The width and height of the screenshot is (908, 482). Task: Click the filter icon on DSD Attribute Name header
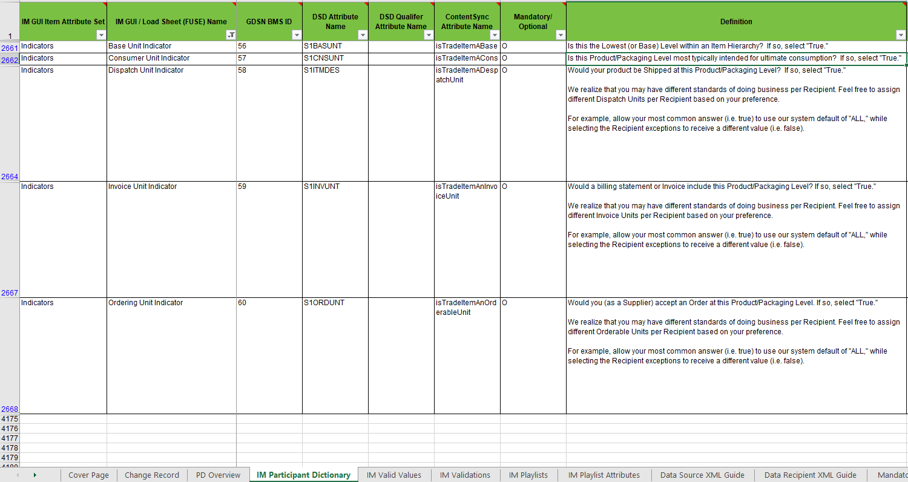click(363, 36)
